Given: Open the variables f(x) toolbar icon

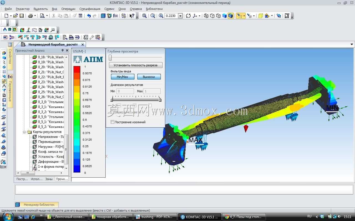Looking at the screenshot, I should (116, 16).
